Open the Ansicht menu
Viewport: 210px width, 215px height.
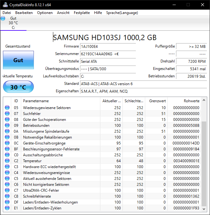click(63, 13)
